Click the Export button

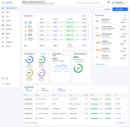click(107, 9)
